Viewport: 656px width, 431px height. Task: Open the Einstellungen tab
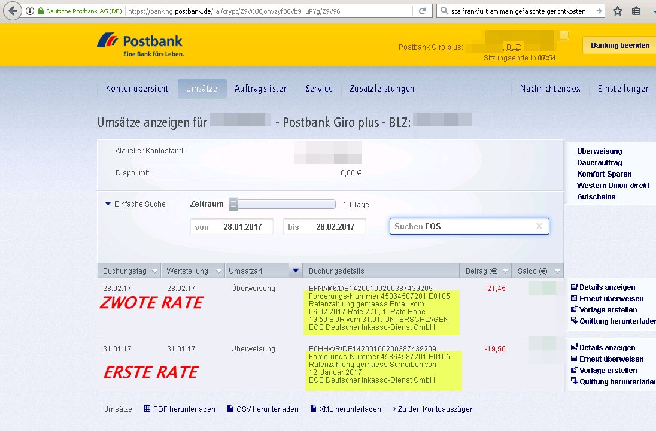[x=624, y=89]
